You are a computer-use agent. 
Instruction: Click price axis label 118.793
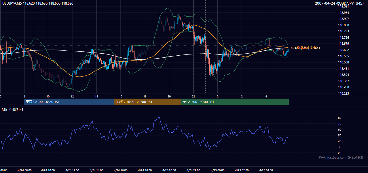[343, 31]
